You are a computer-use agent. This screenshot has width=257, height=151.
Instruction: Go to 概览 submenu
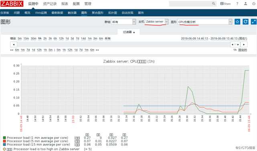[27, 12]
